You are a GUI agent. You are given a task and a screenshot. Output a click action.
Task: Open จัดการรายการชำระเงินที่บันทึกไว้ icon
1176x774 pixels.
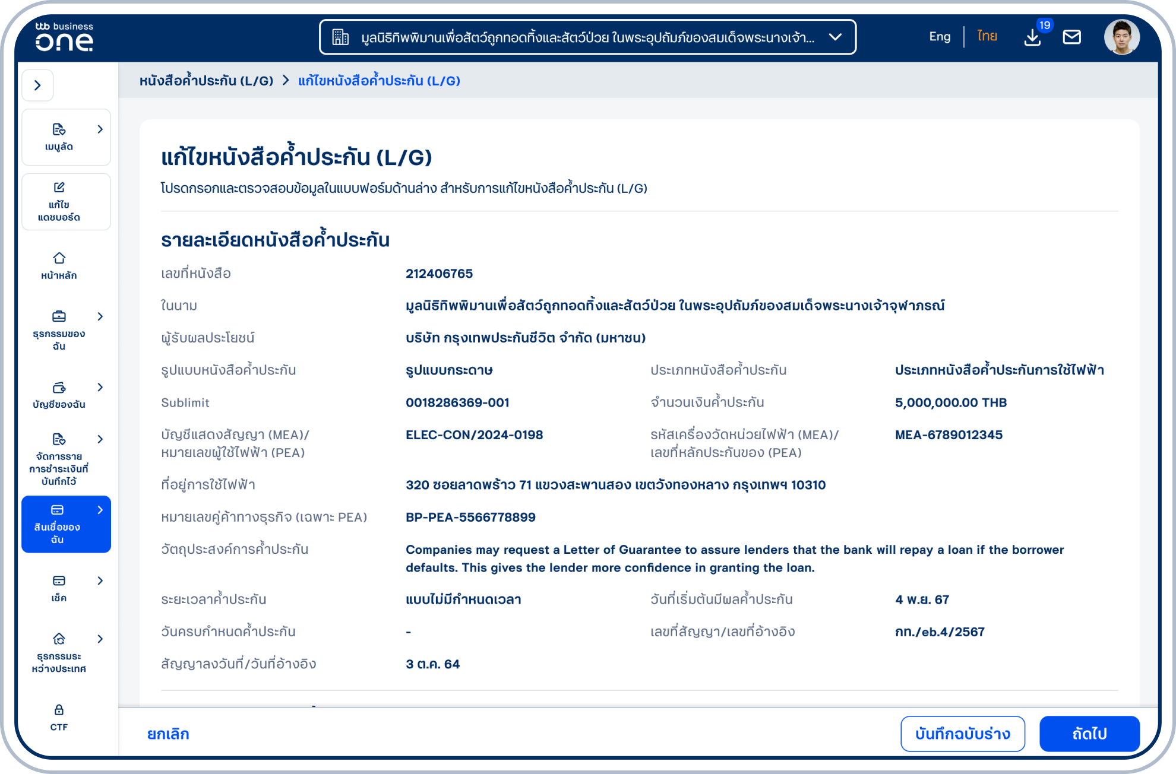pyautogui.click(x=59, y=439)
